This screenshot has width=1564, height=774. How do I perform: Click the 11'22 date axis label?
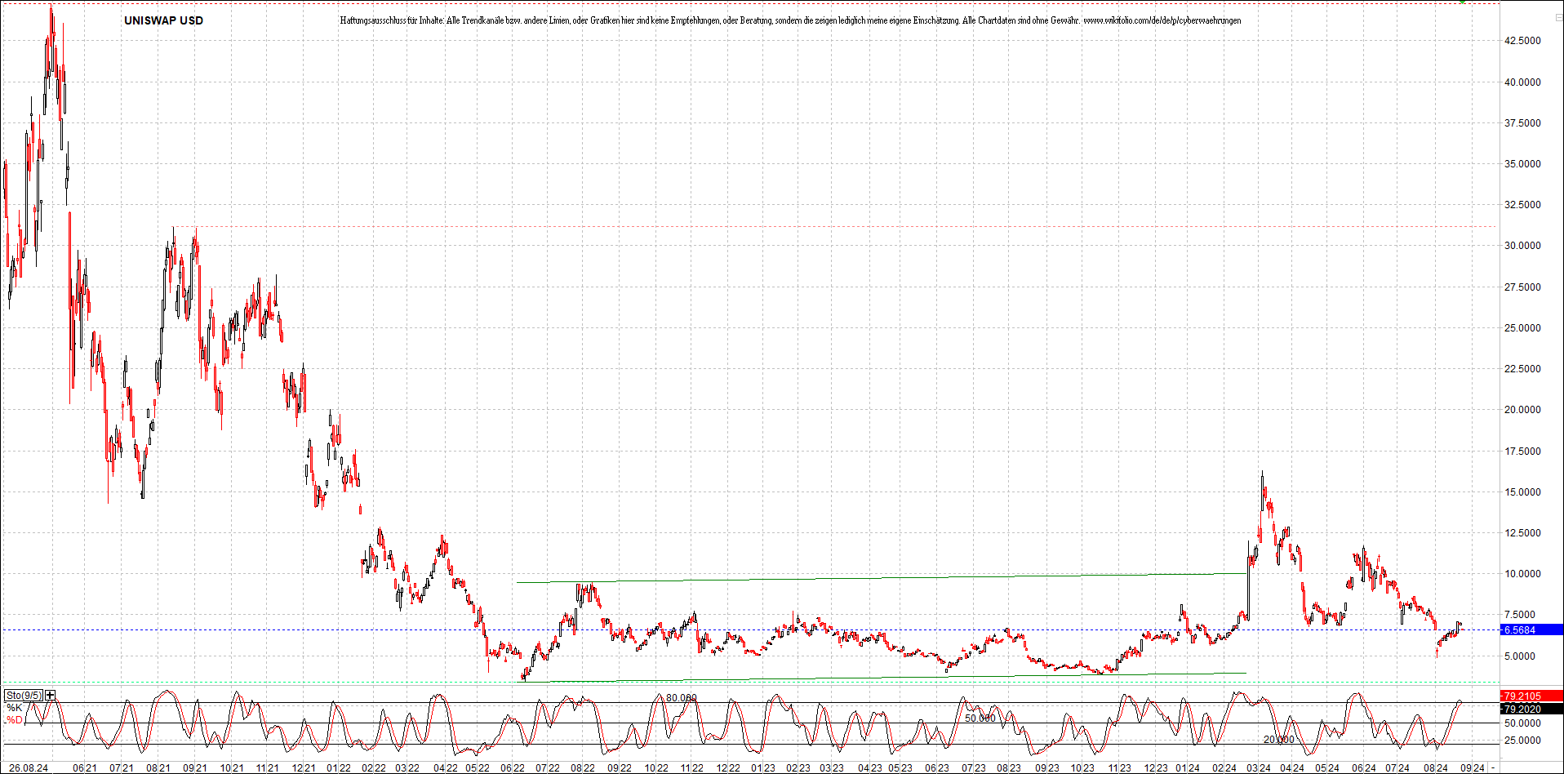(692, 768)
